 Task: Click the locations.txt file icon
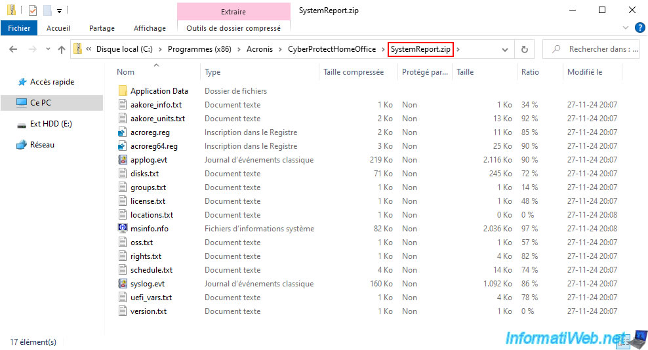[x=123, y=215]
